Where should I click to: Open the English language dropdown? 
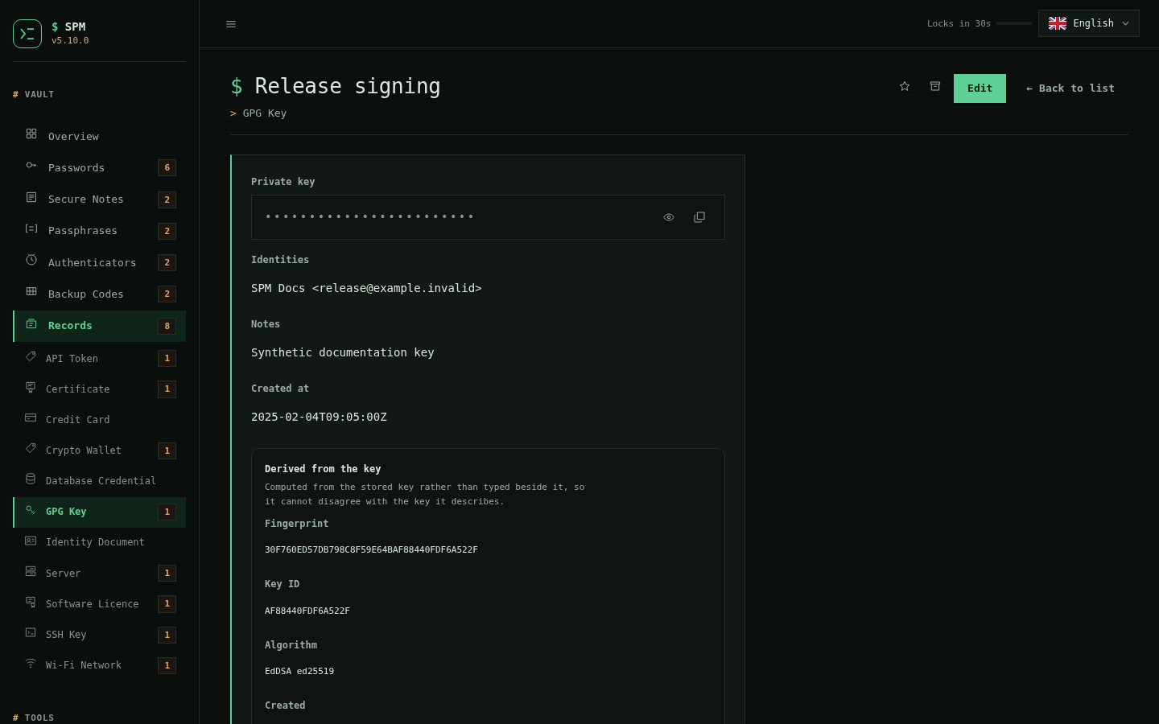click(1089, 23)
